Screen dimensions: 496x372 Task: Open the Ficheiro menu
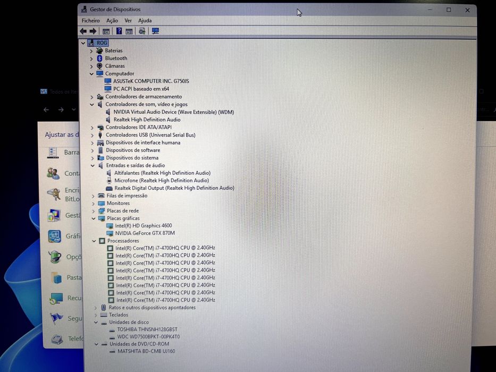(x=91, y=21)
